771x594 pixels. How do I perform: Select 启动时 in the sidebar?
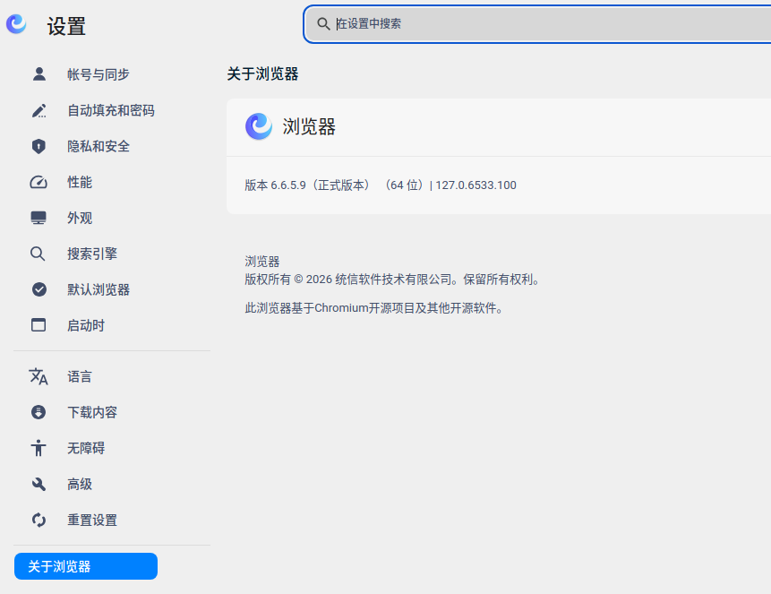pyautogui.click(x=86, y=325)
